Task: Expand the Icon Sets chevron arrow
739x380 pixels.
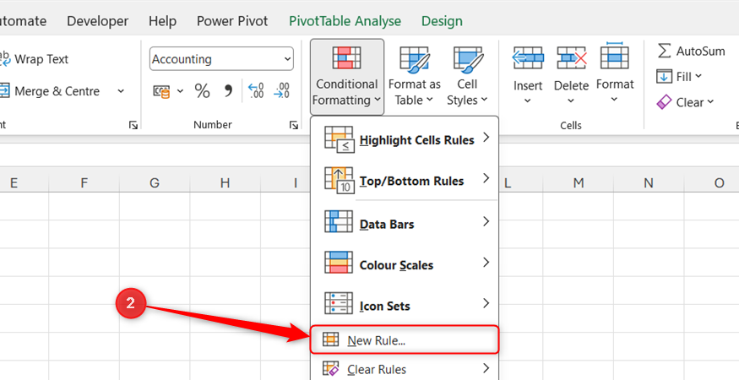Action: [486, 303]
